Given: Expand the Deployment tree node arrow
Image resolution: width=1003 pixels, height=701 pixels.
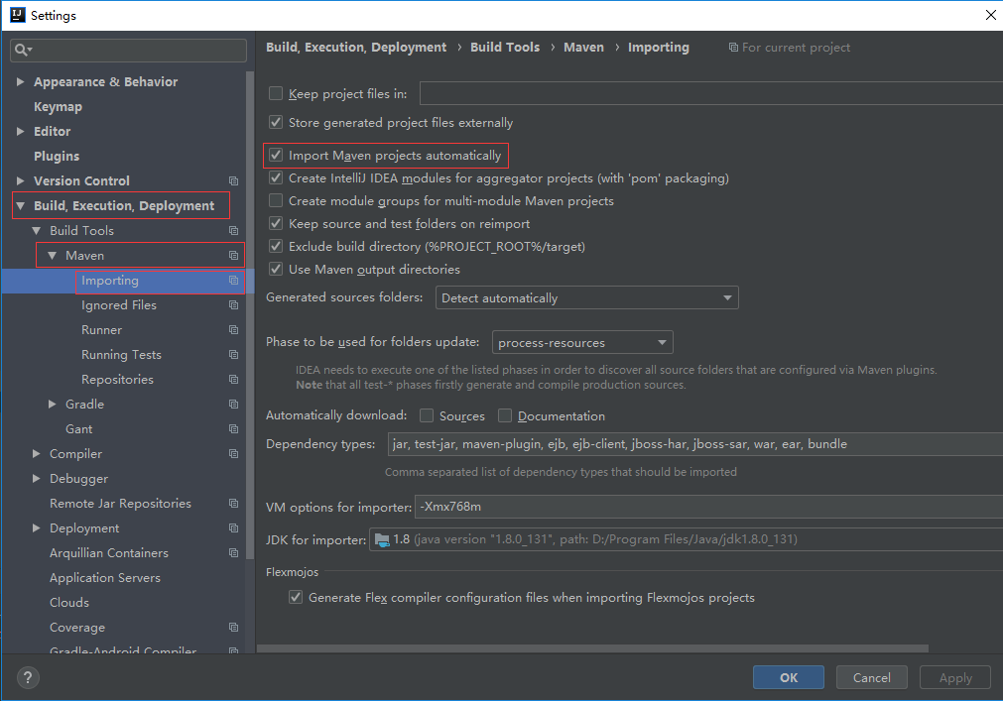Looking at the screenshot, I should pyautogui.click(x=37, y=527).
